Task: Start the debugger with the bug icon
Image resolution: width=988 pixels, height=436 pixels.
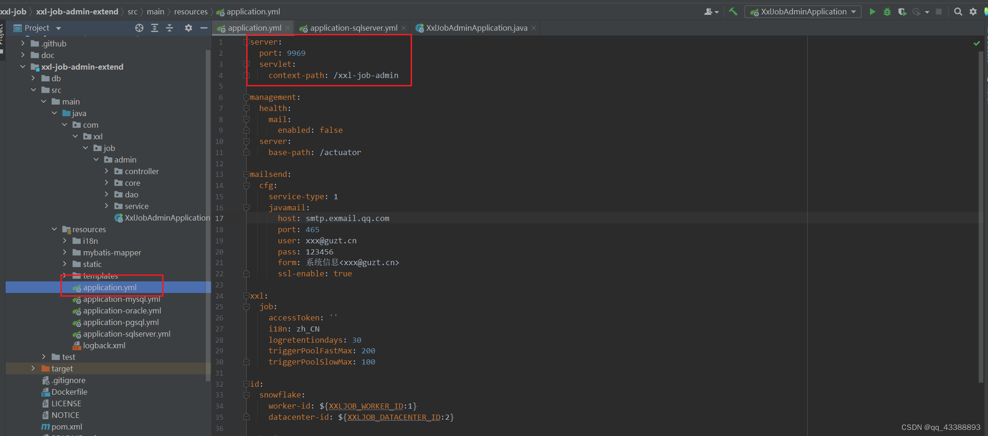Action: click(x=887, y=12)
